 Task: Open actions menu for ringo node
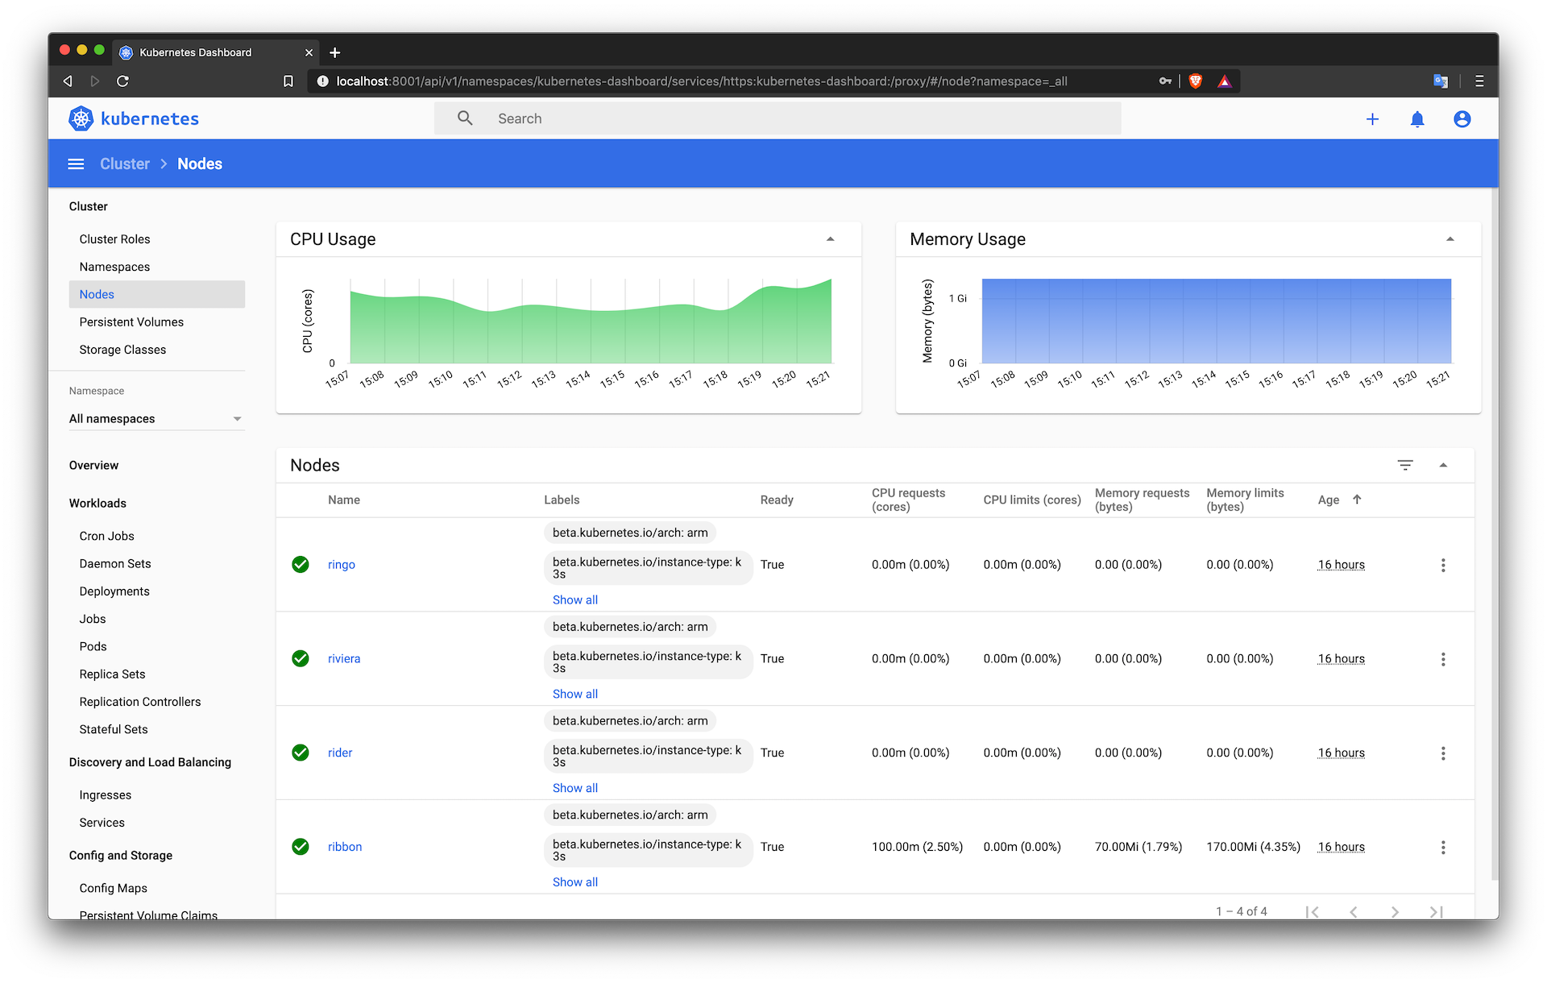pos(1443,565)
